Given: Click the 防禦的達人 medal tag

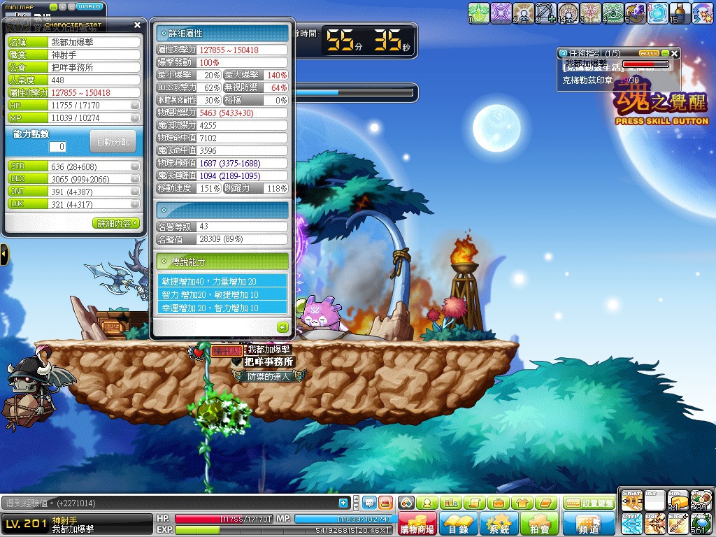Looking at the screenshot, I should (268, 376).
